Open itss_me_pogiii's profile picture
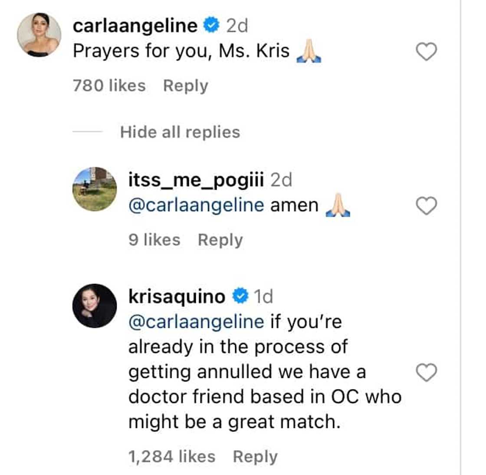This screenshot has width=486, height=475. (x=94, y=189)
